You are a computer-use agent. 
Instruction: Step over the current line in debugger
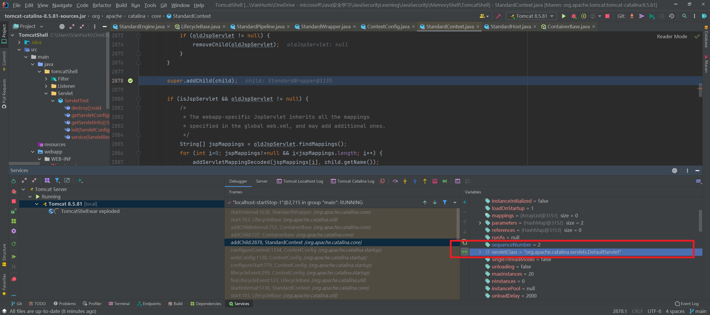(395, 181)
